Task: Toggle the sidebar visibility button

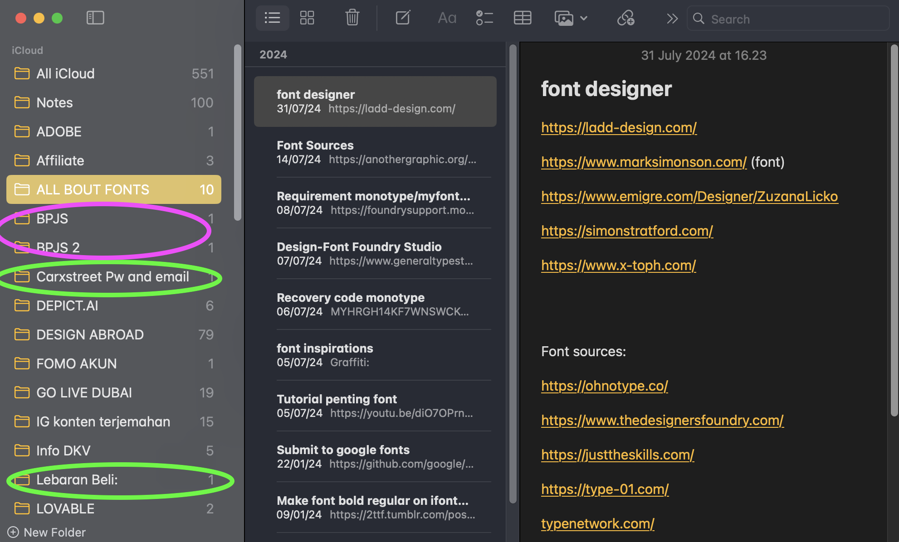Action: [95, 18]
